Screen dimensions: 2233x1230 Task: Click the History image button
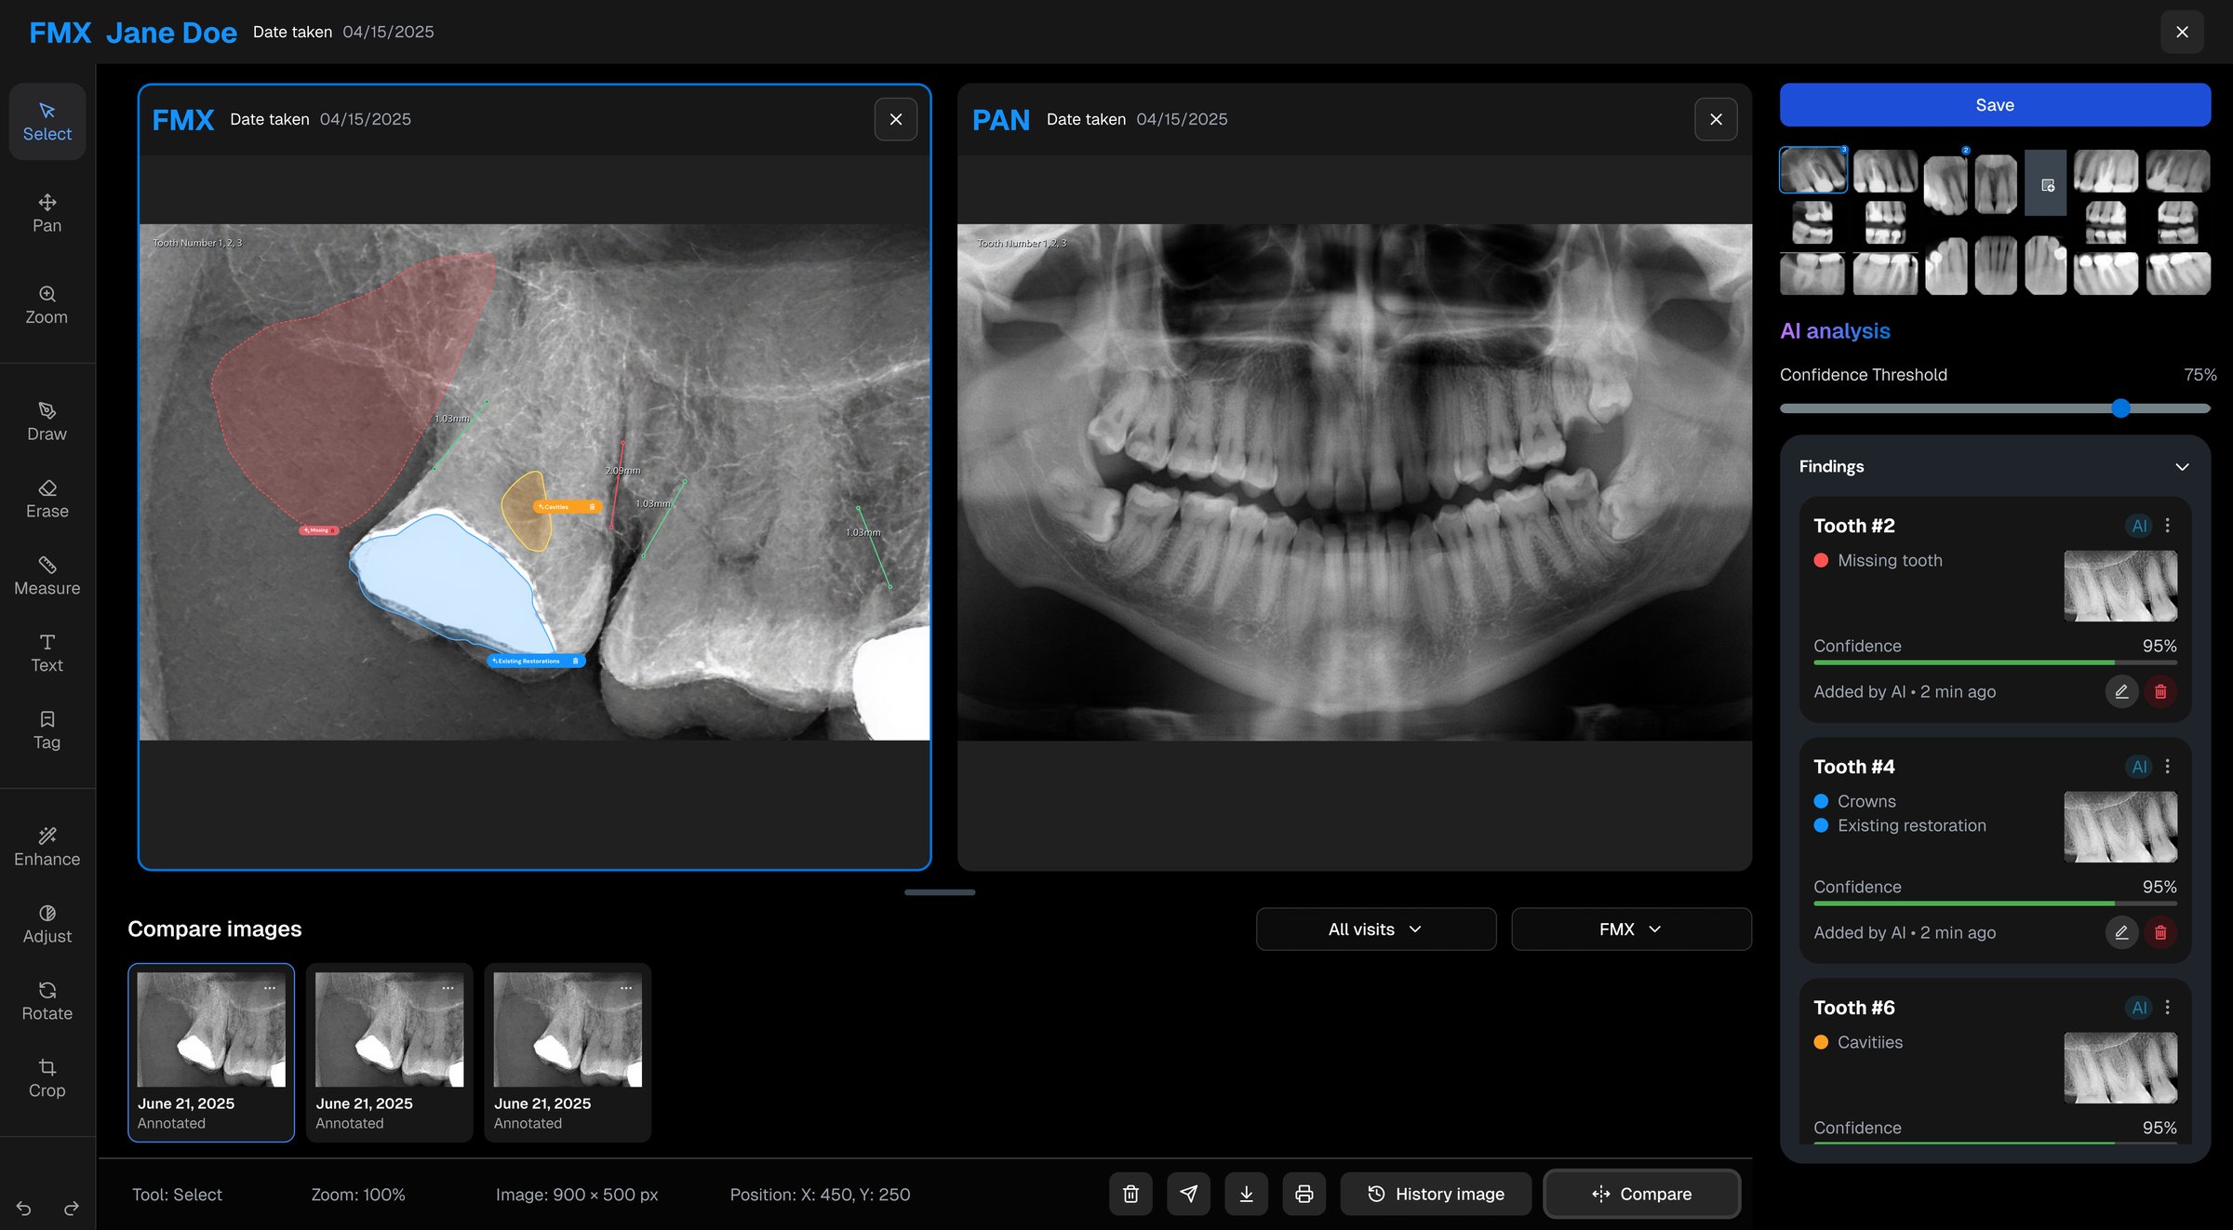[1436, 1194]
